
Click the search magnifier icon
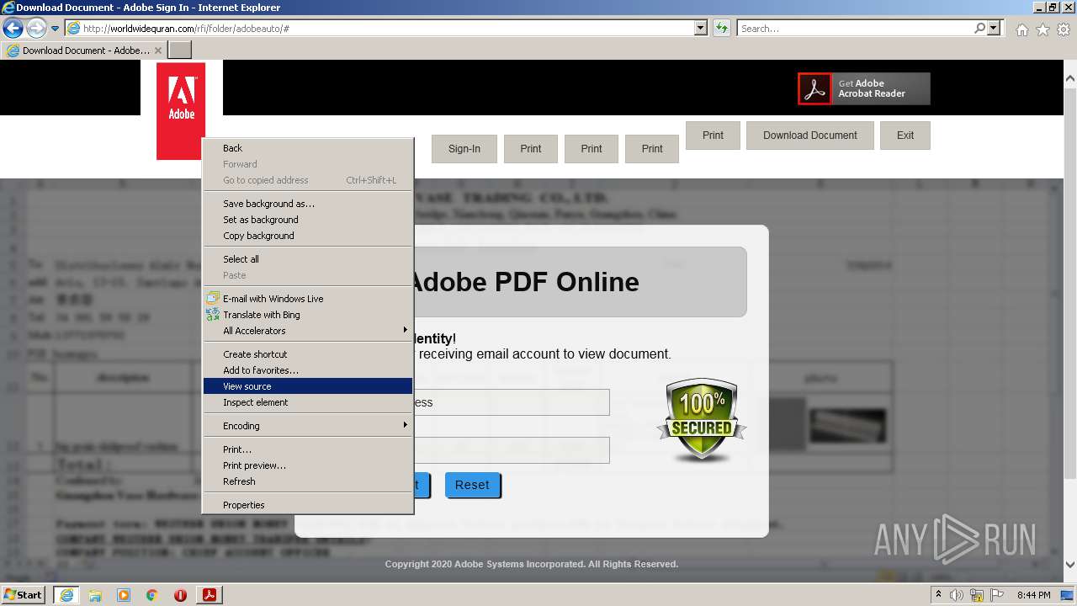coord(979,29)
